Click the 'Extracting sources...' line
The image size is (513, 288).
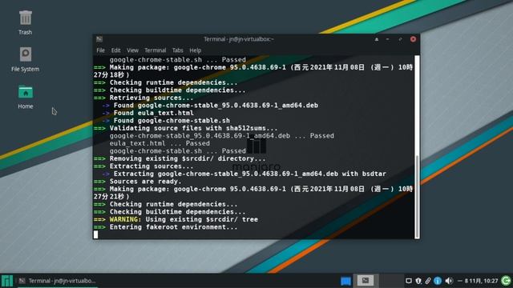click(151, 166)
